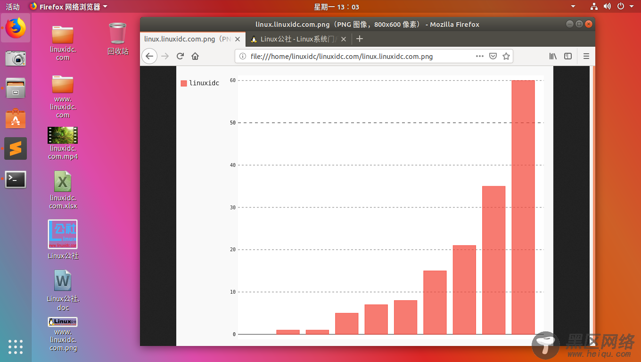Viewport: 641px width, 362px height.
Task: Click the volume indicator in top bar
Action: coord(607,7)
